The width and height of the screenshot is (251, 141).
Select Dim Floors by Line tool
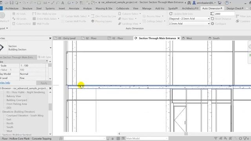click(x=104, y=16)
